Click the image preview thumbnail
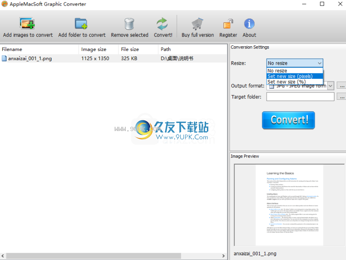The width and height of the screenshot is (346, 260). tap(289, 205)
